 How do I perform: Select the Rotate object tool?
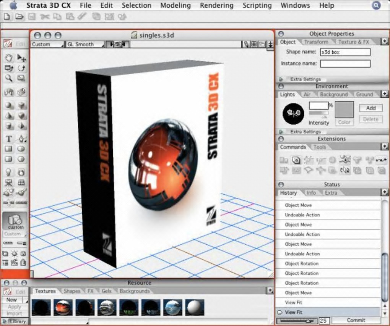point(21,68)
